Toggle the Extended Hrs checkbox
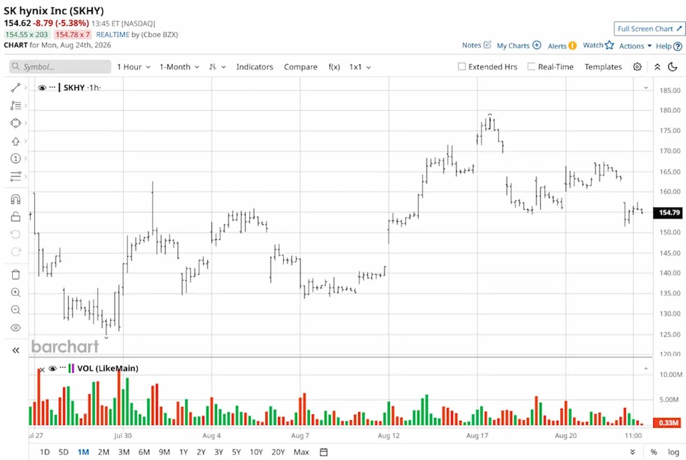 pyautogui.click(x=461, y=67)
